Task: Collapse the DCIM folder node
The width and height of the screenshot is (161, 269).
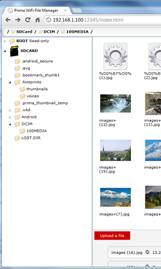Action: click(x=10, y=124)
